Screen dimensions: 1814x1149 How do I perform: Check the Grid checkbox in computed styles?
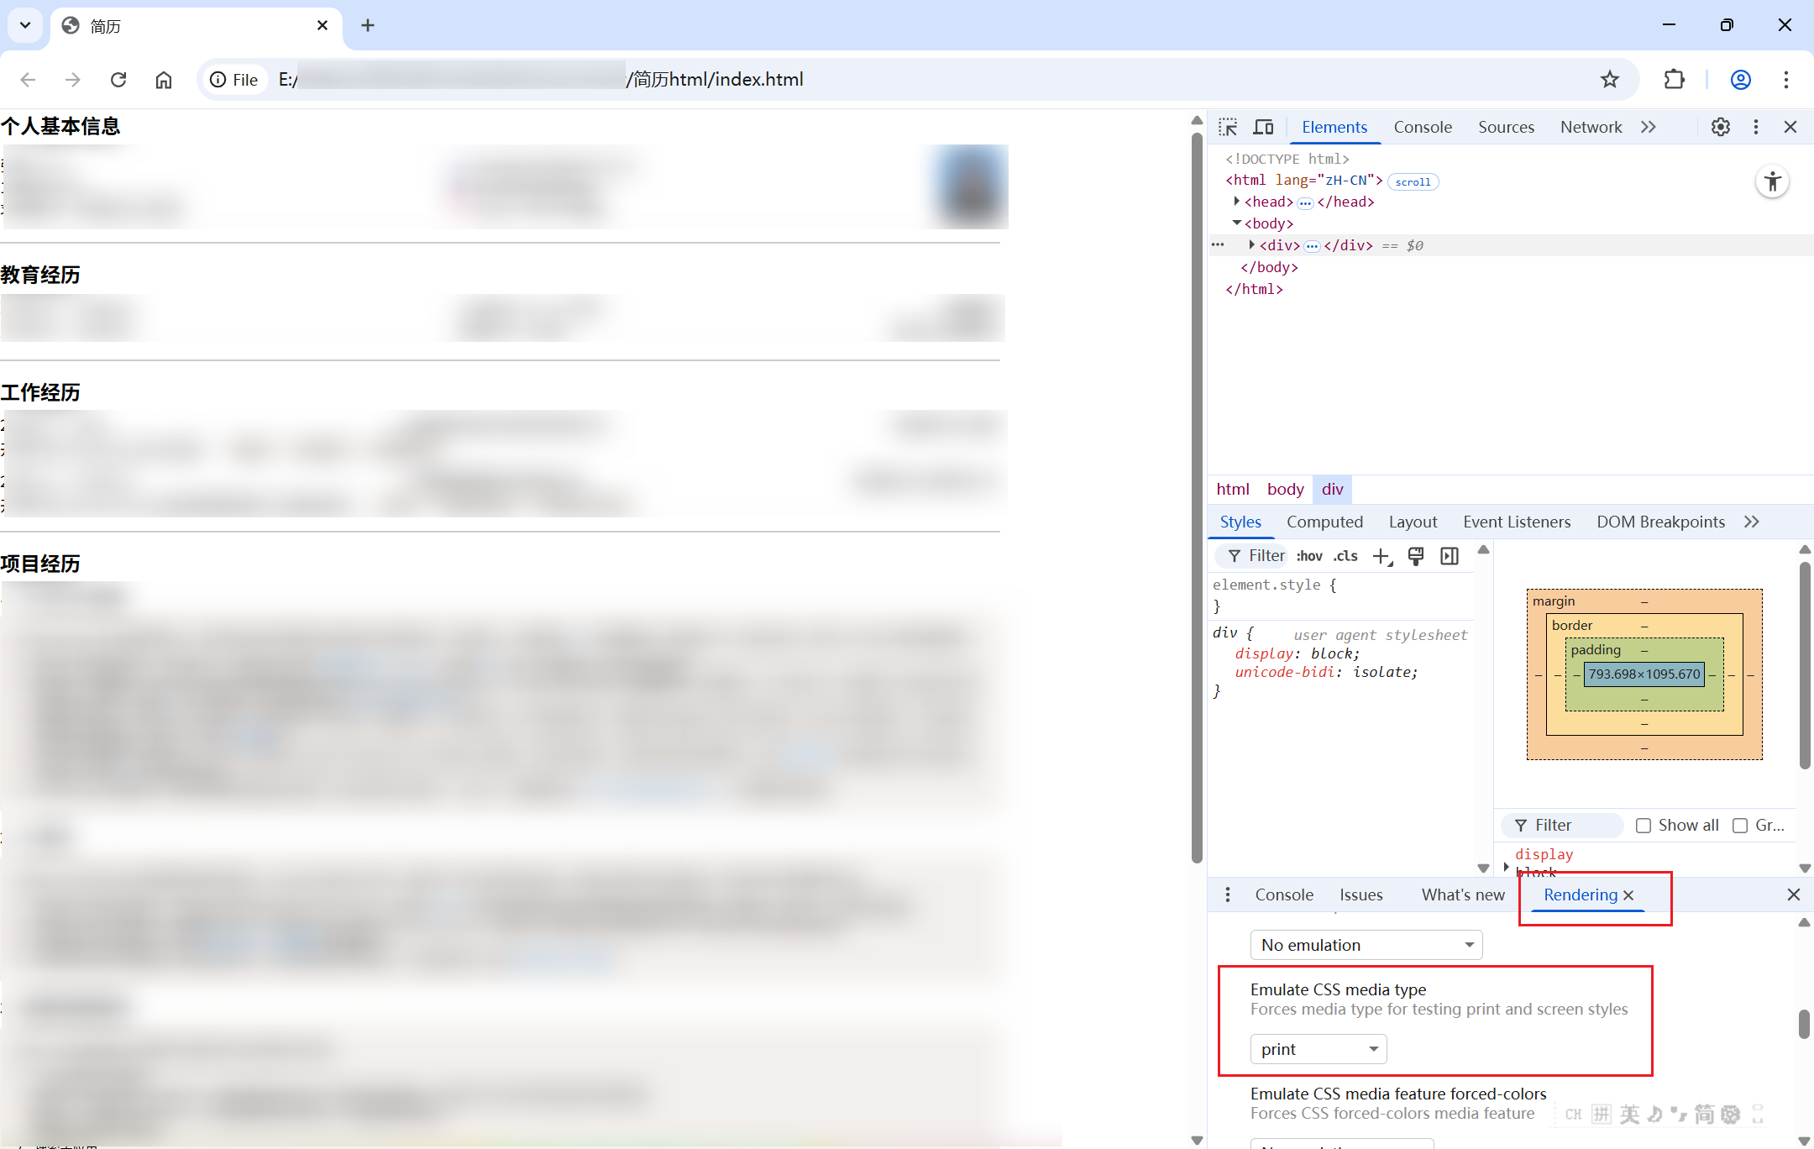coord(1740,826)
